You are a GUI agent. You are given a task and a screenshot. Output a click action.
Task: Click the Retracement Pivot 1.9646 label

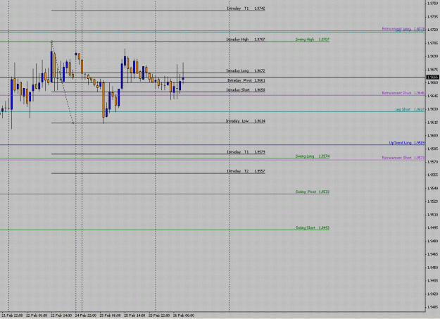[403, 93]
